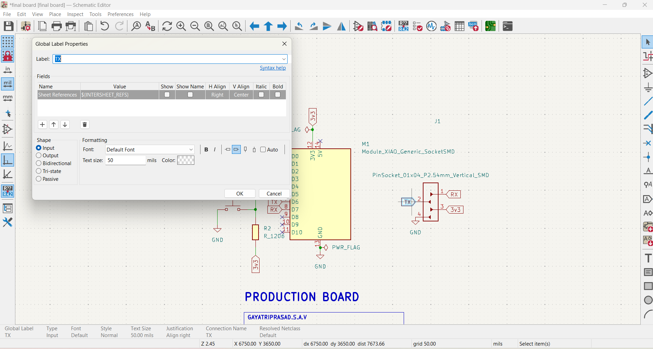
Task: Refresh the schematic view
Action: click(x=167, y=26)
